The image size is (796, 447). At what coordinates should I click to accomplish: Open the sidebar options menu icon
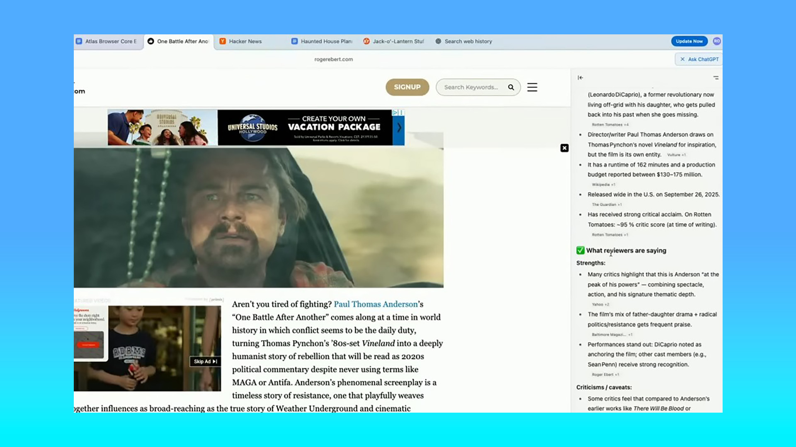pos(716,77)
